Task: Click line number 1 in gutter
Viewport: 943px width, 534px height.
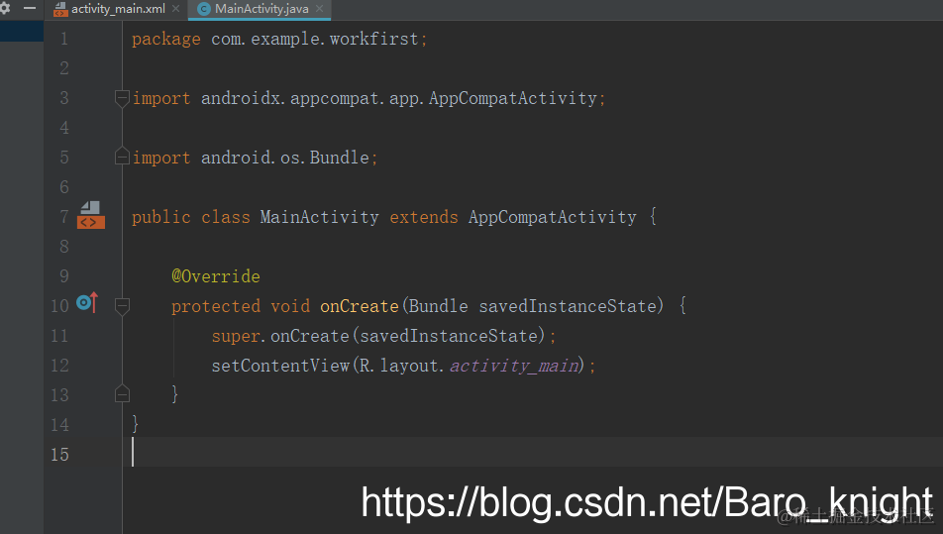Action: (x=63, y=39)
